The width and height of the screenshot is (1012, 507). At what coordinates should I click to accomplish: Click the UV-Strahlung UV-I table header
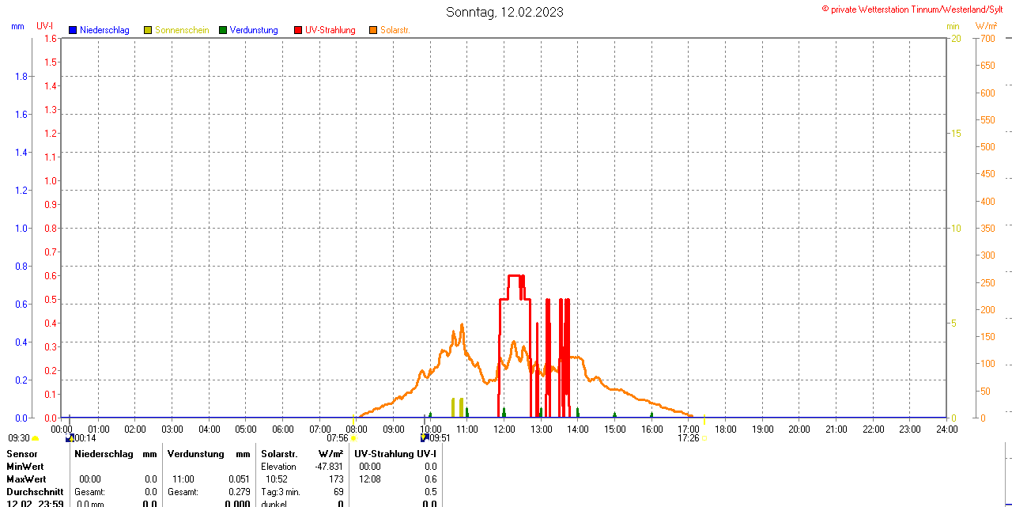tap(395, 454)
